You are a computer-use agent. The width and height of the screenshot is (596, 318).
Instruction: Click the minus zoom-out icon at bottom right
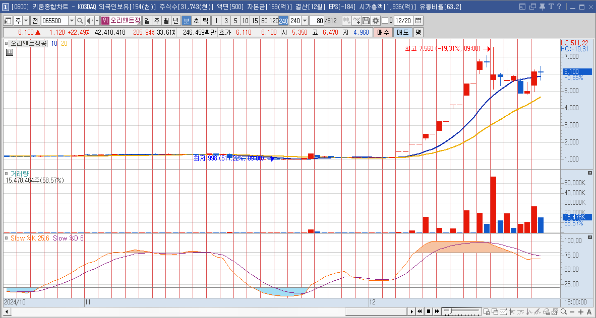[x=572, y=311]
